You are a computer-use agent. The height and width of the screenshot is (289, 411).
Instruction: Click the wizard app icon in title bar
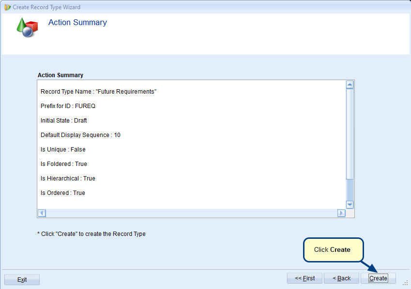[x=7, y=7]
